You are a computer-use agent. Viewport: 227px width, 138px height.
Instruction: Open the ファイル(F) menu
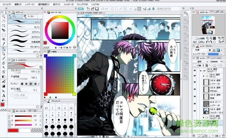coord(6,4)
